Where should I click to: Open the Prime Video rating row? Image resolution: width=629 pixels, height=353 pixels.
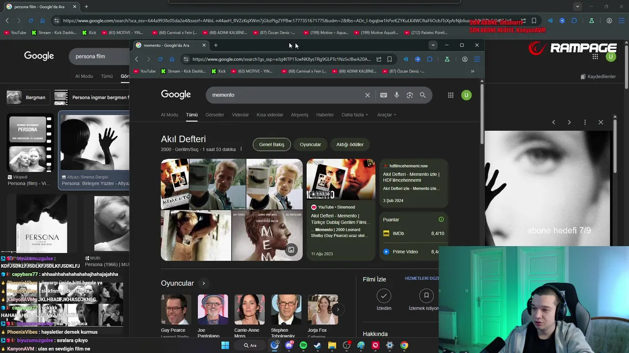tap(411, 252)
